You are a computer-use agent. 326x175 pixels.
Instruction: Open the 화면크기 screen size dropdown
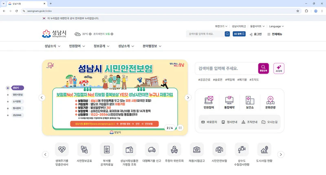(x=221, y=26)
